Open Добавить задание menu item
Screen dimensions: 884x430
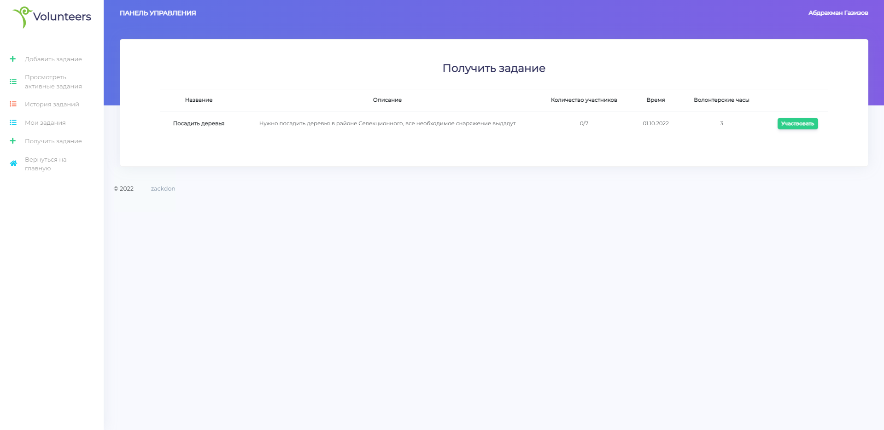53,59
